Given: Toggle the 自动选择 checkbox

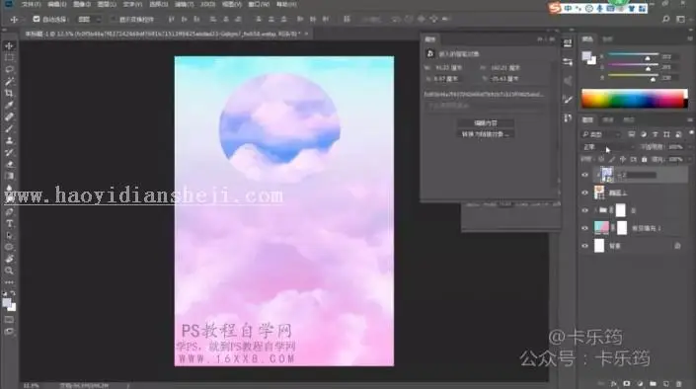Looking at the screenshot, I should tap(37, 19).
